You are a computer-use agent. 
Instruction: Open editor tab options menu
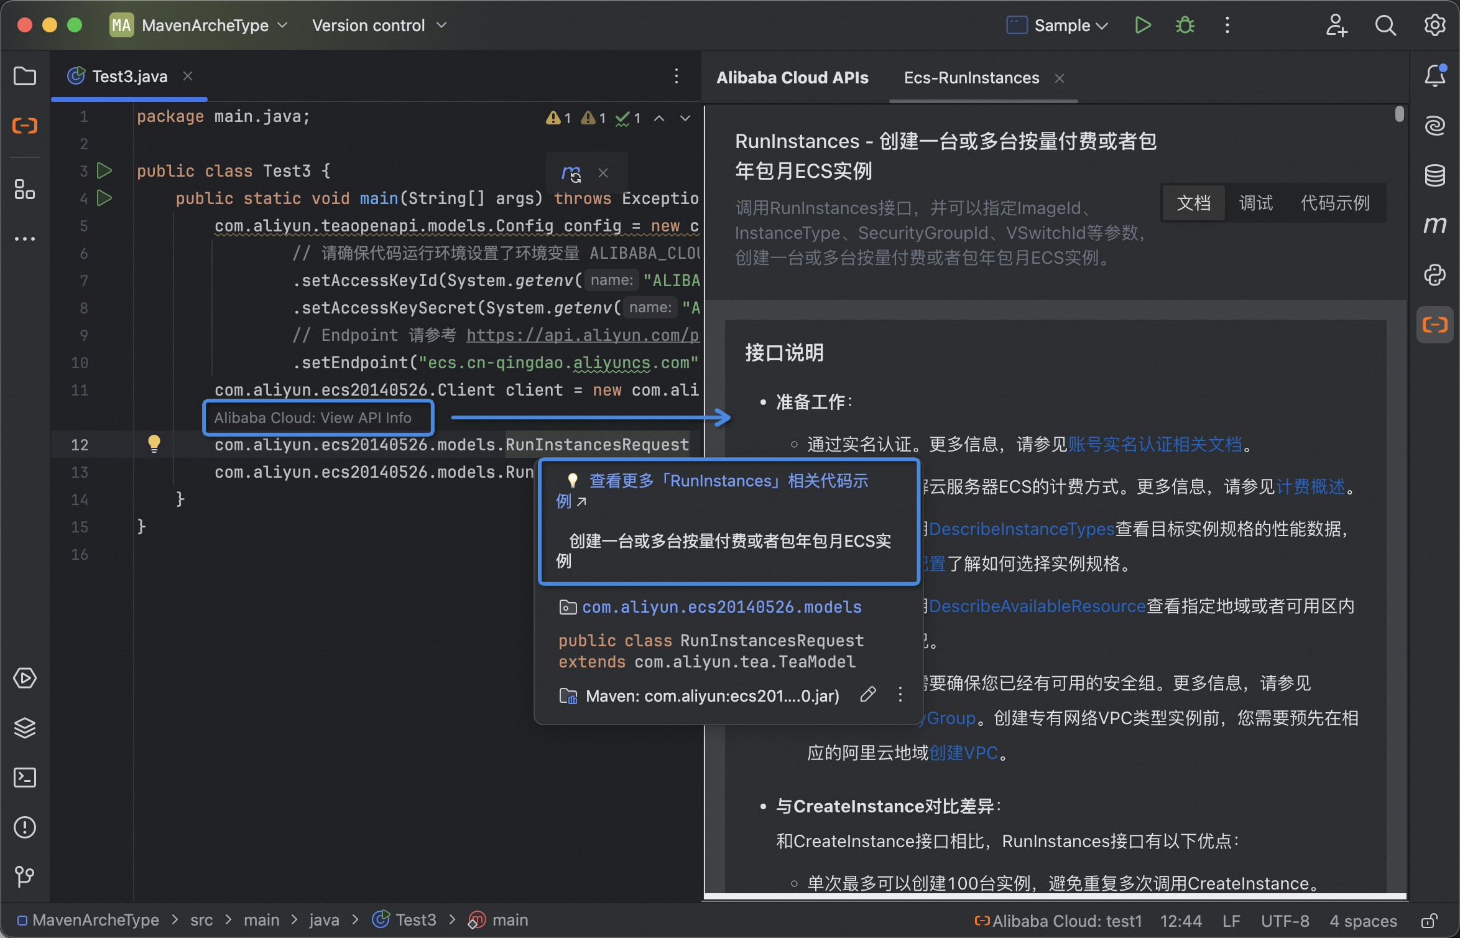pyautogui.click(x=677, y=77)
